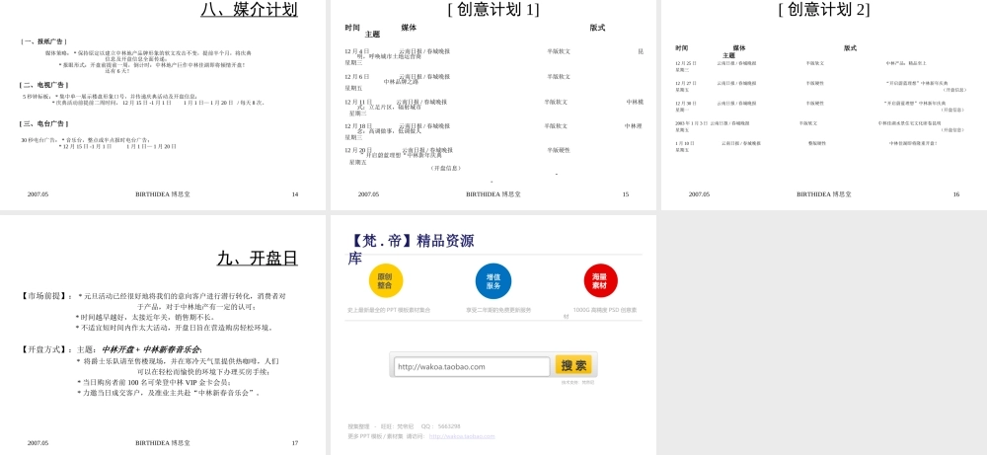Click 媒体 column header in 创意计划 1
The width and height of the screenshot is (987, 455).
click(410, 28)
